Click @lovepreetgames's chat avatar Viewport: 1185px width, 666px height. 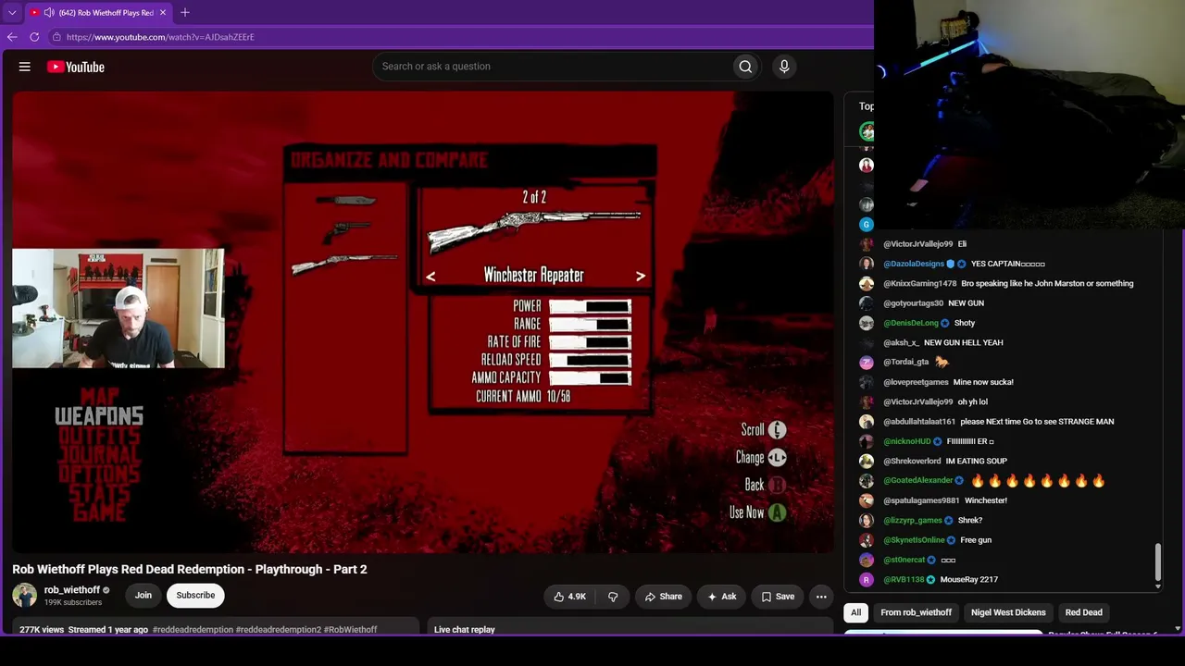click(867, 382)
